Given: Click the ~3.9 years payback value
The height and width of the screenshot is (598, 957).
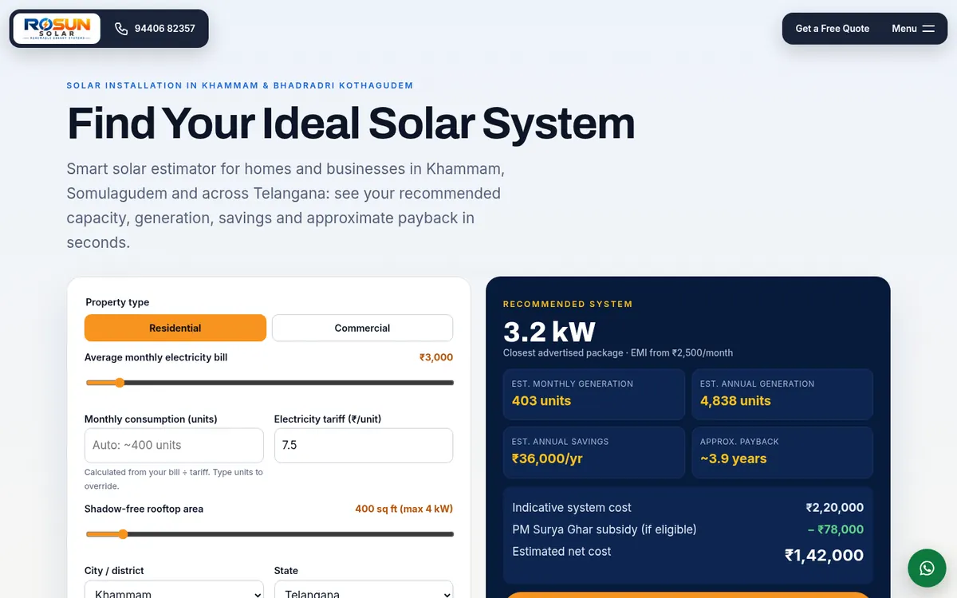Looking at the screenshot, I should [734, 458].
